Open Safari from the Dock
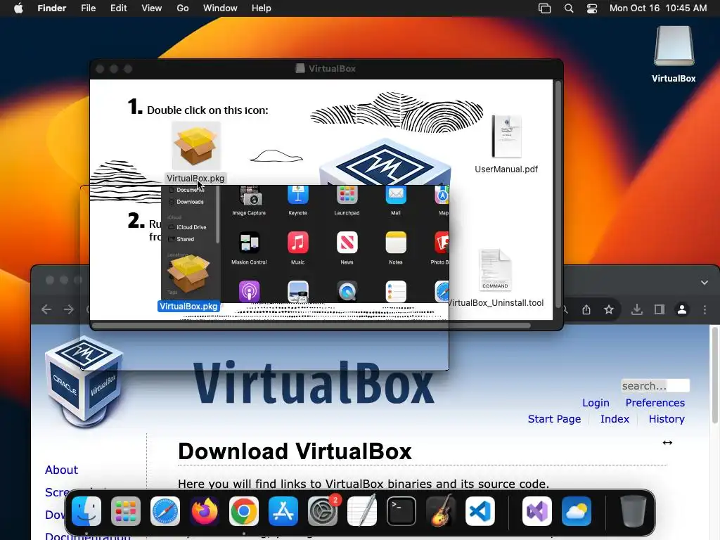Viewport: 720px width, 540px height. 165,511
